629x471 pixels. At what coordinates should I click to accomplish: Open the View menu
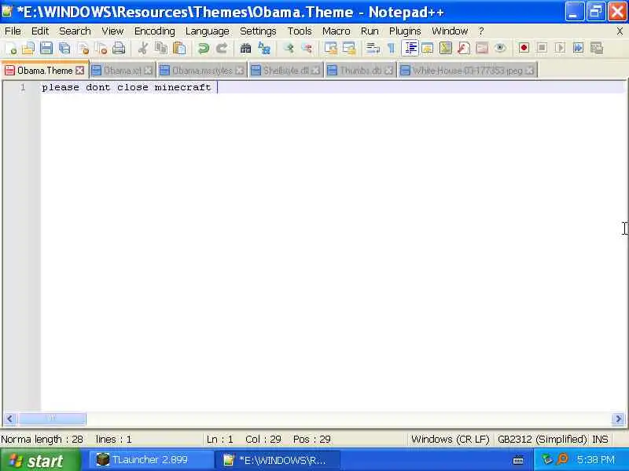pyautogui.click(x=112, y=31)
